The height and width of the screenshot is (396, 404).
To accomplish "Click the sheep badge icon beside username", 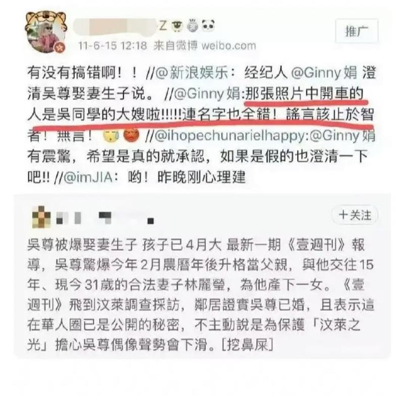I will point(177,26).
